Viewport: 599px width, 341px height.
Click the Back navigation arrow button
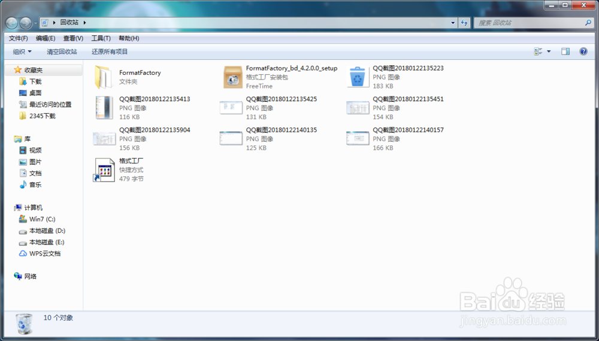tap(11, 23)
